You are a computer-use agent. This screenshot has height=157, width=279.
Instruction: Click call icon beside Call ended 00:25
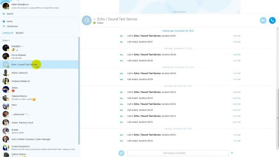(121, 98)
